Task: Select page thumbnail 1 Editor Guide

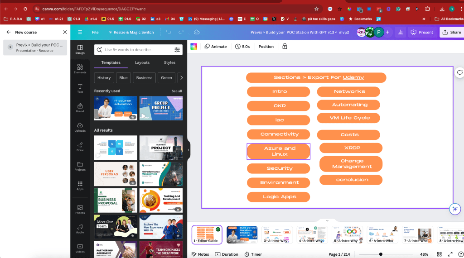Action: [x=207, y=234]
